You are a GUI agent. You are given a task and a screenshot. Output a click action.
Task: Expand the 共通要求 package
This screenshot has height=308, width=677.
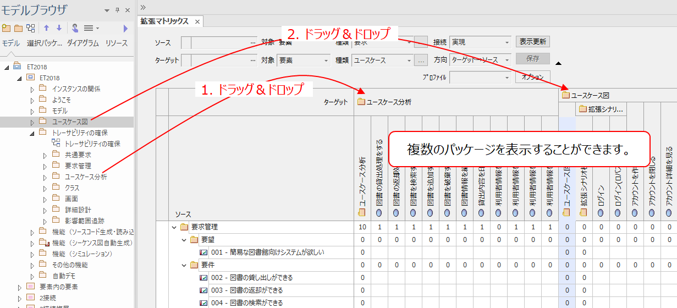coord(45,155)
